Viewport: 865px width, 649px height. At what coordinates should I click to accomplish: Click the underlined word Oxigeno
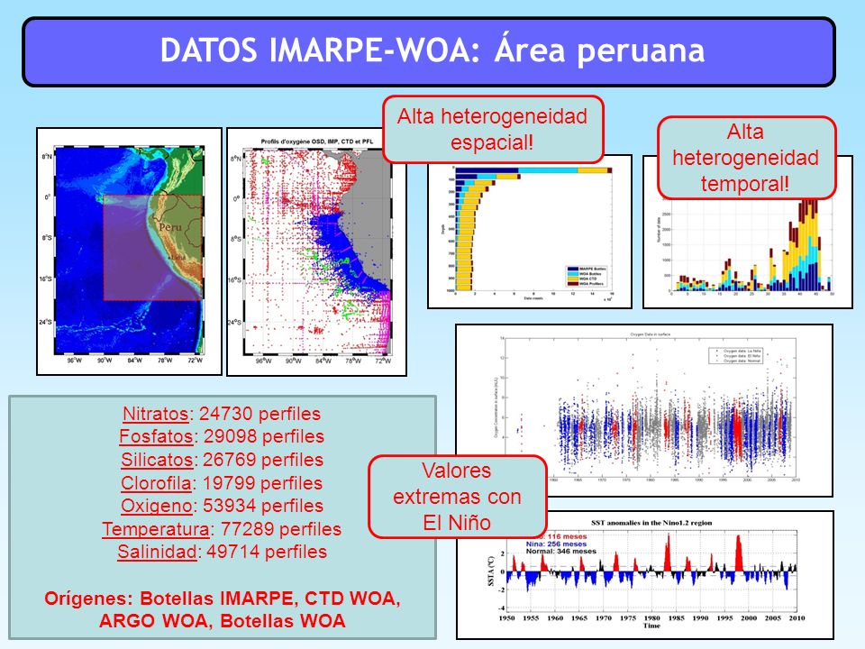[156, 506]
